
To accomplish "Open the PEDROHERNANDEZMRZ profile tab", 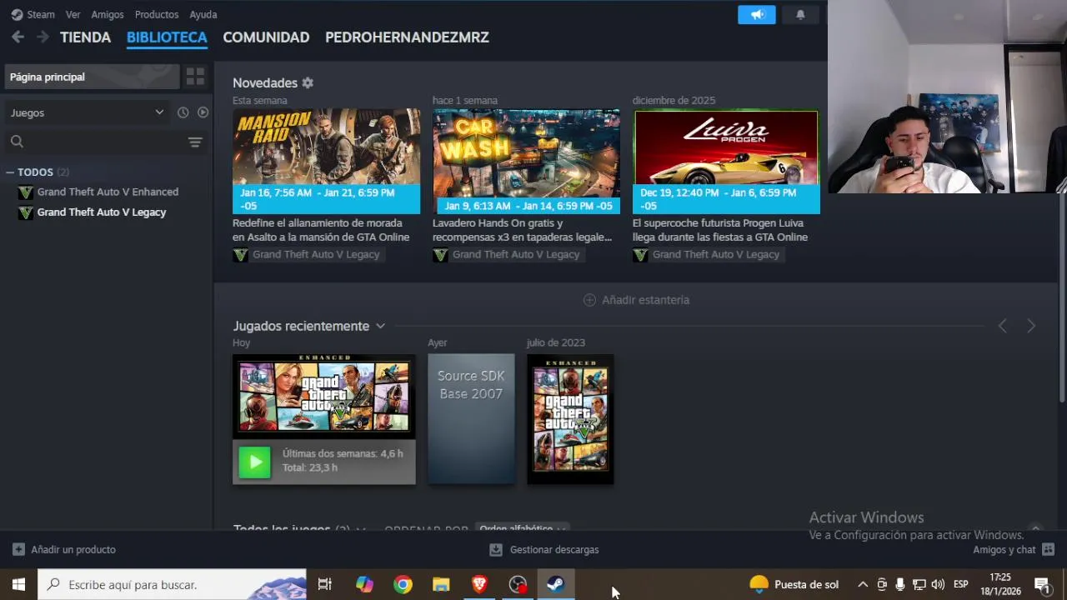I will click(407, 37).
